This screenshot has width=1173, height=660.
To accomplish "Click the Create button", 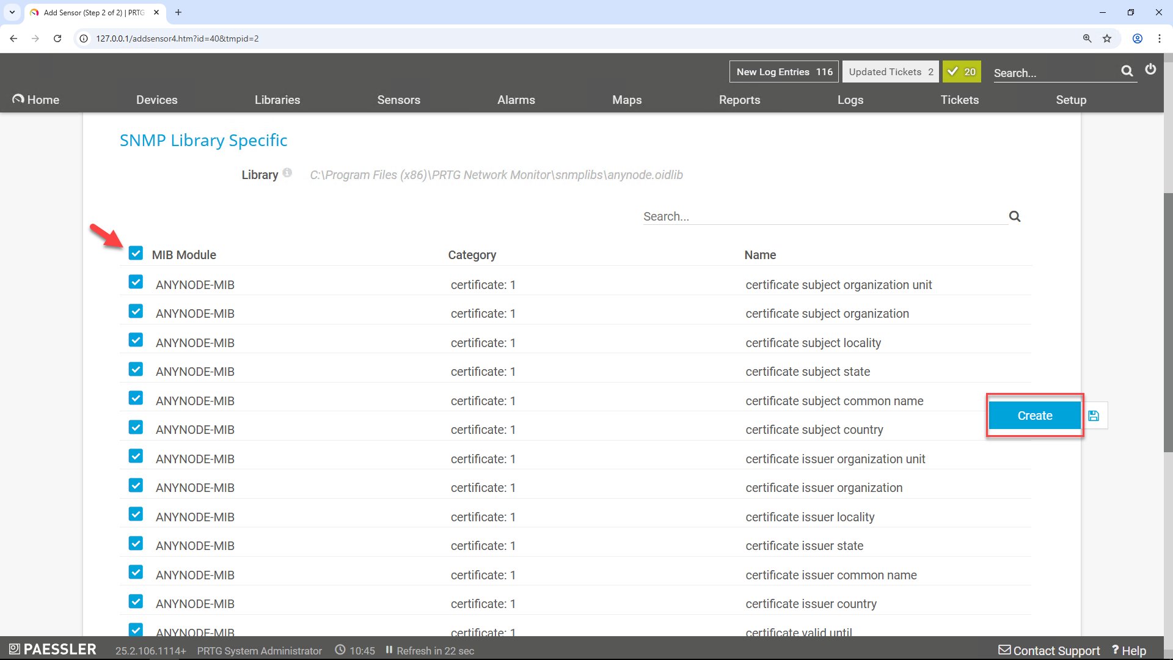I will [1034, 416].
